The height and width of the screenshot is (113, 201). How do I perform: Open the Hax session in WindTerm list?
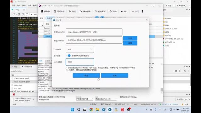pyautogui.click(x=166, y=22)
